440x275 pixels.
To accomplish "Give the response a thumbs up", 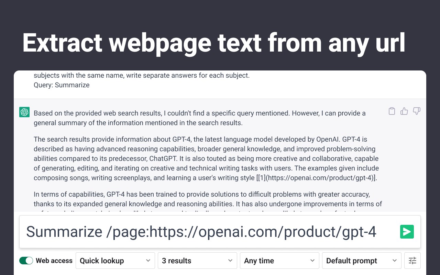I will tap(404, 111).
